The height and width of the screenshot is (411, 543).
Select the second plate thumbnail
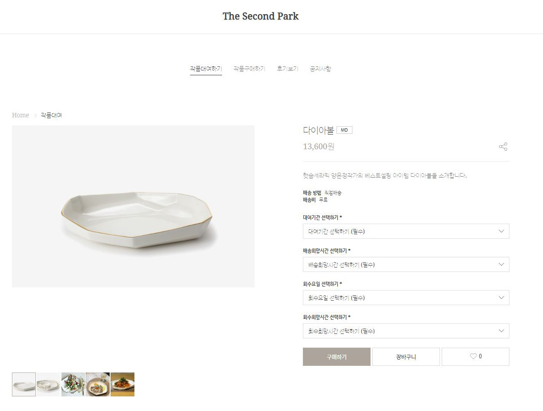pyautogui.click(x=49, y=384)
